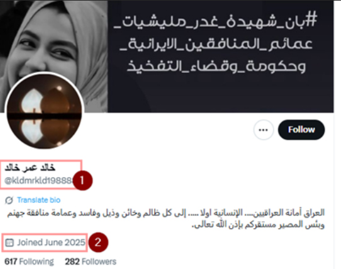This screenshot has width=341, height=269.
Task: Click the red circle marker numbered 2
Action: (98, 243)
